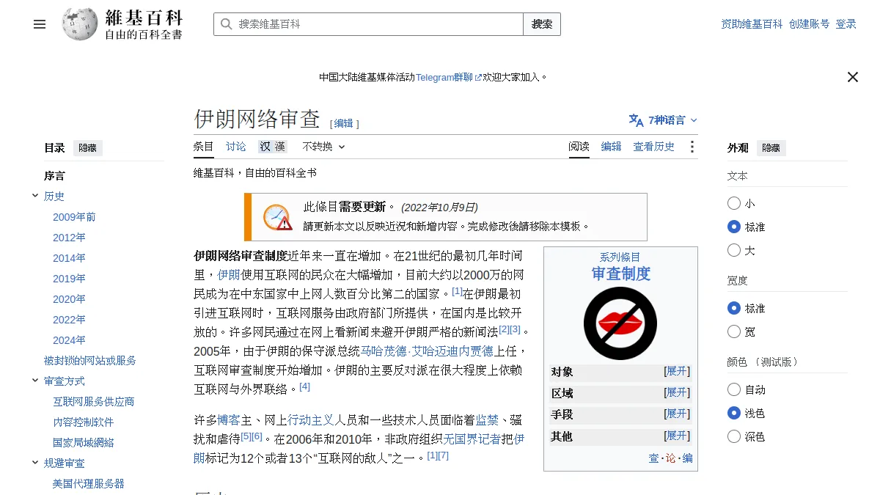
Task: Select large text size
Action: (734, 250)
